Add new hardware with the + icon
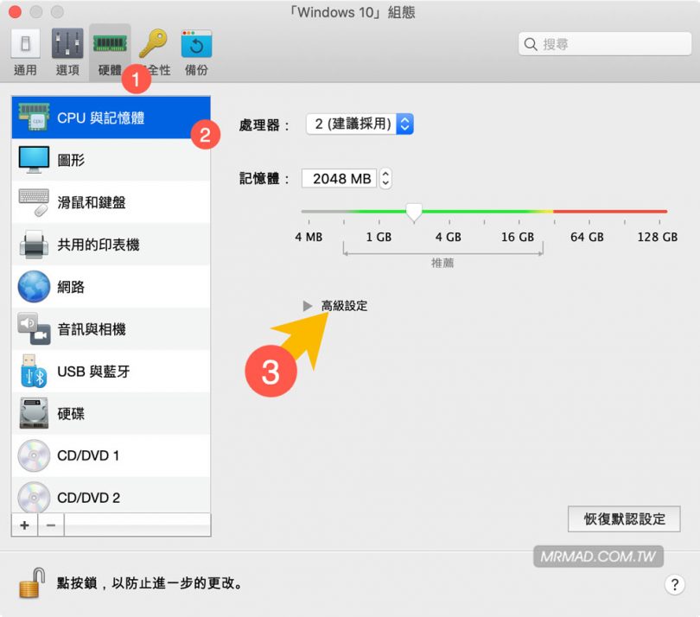 (23, 525)
